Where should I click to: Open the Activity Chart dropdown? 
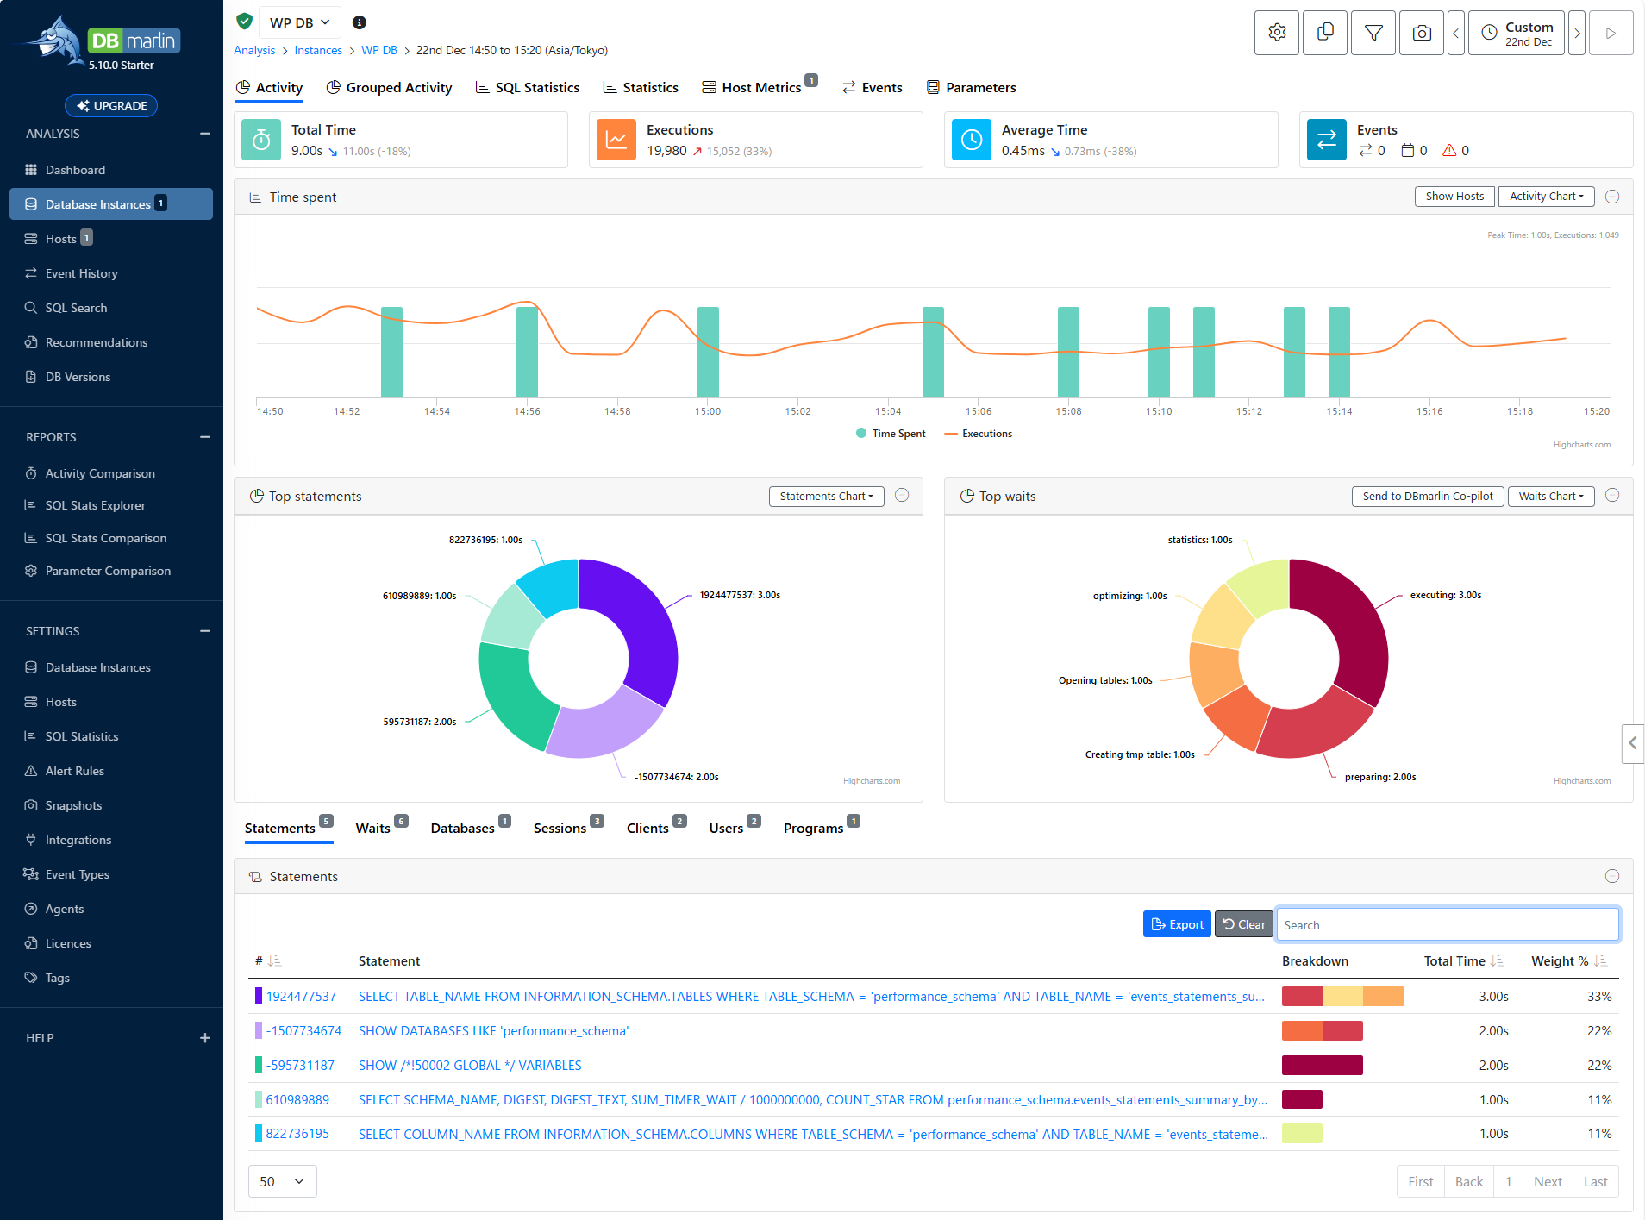tap(1547, 197)
